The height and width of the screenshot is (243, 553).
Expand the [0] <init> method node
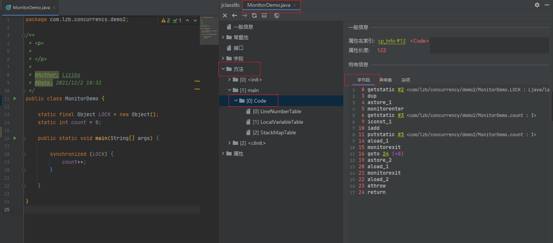pyautogui.click(x=230, y=80)
